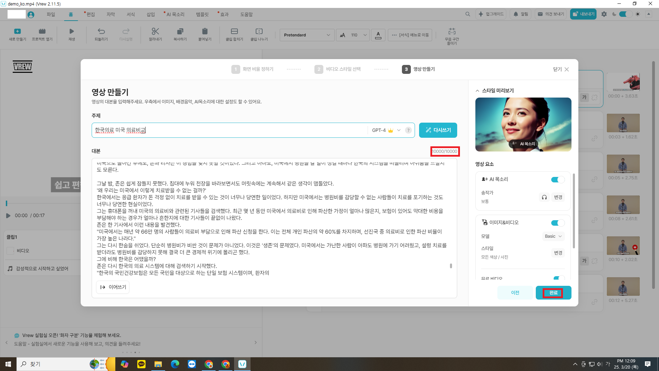Click the 클립 합치기 merge clips icon
Screen dimensions: 659x371
pos(234,32)
